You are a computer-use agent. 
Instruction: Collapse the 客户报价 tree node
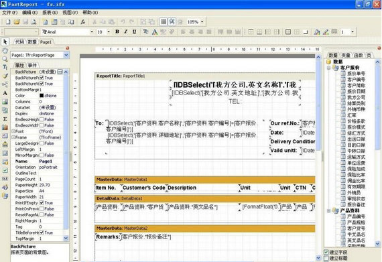coord(328,68)
